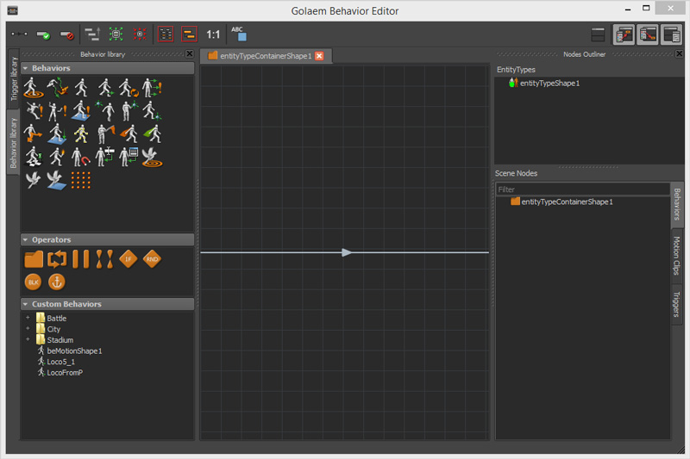Select the figure with green cape behavior
The width and height of the screenshot is (690, 459).
[153, 133]
